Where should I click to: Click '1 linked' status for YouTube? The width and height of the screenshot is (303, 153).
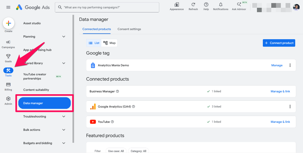click(216, 122)
